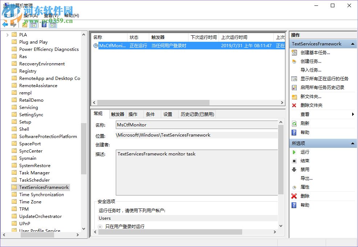This screenshot has height=247, width=358.
Task: Collapse the 所选项 section header arrow
Action: coord(352,143)
